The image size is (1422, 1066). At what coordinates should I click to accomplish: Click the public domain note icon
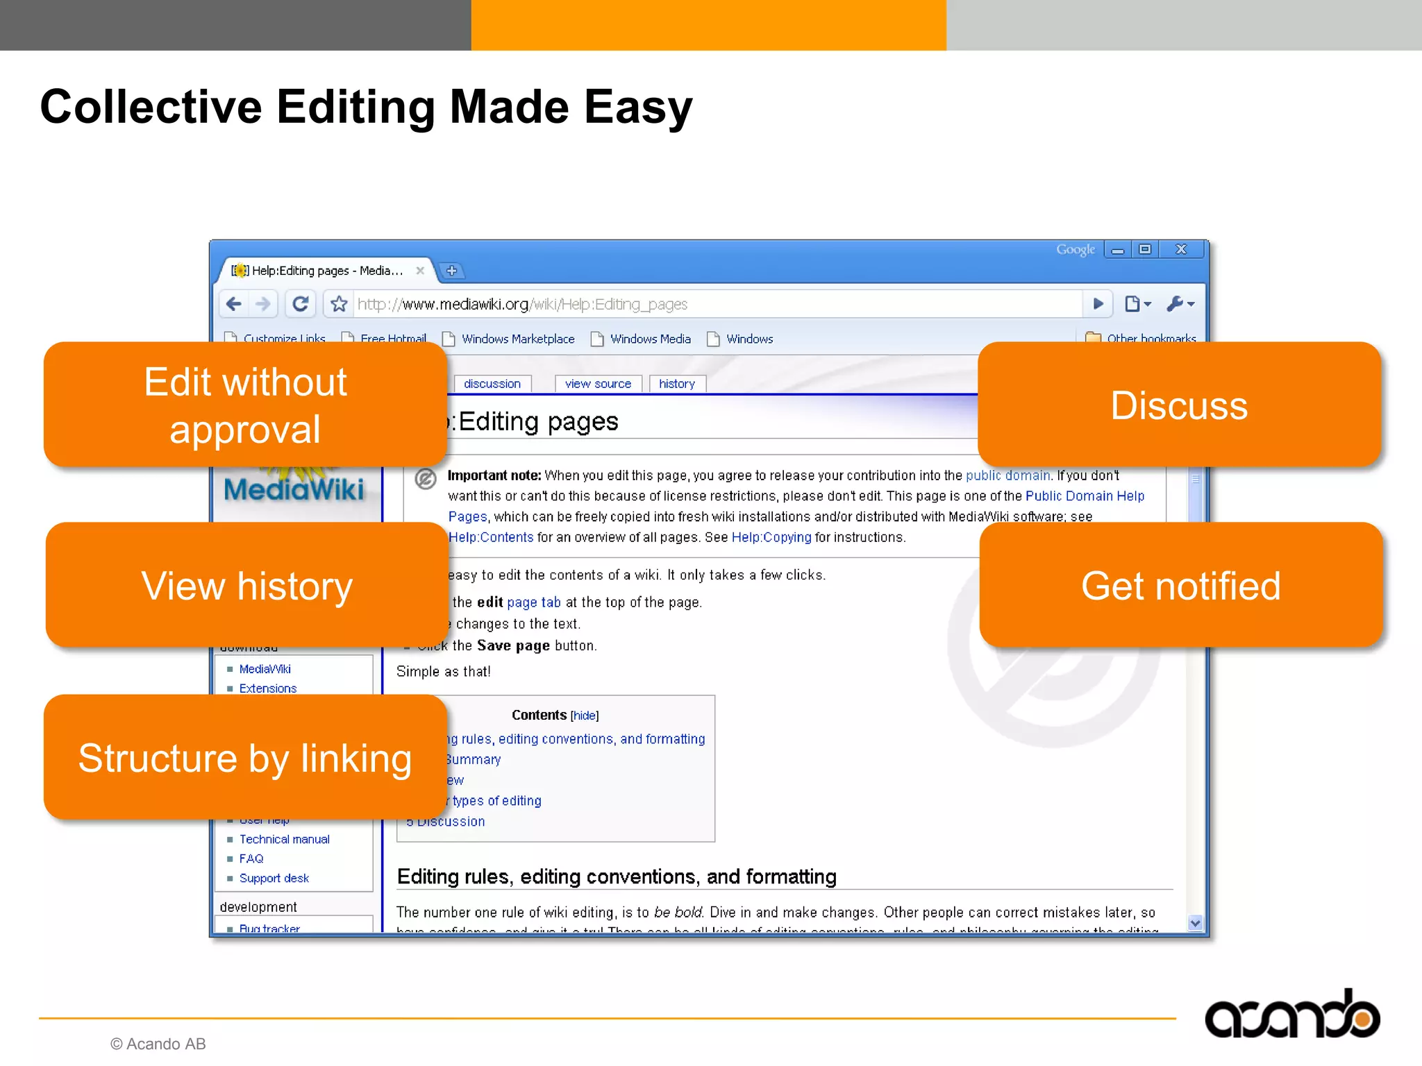(426, 479)
